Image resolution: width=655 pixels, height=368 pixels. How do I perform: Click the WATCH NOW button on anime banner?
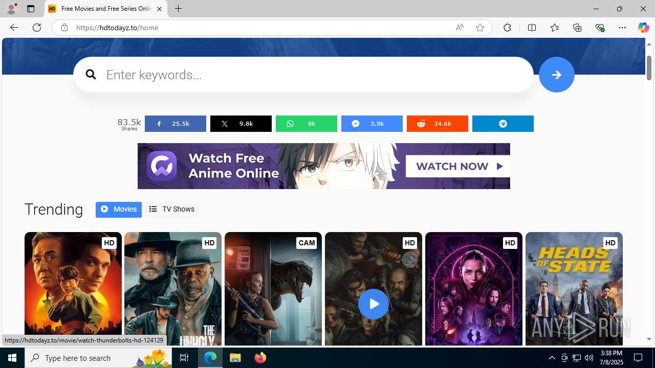coord(457,166)
